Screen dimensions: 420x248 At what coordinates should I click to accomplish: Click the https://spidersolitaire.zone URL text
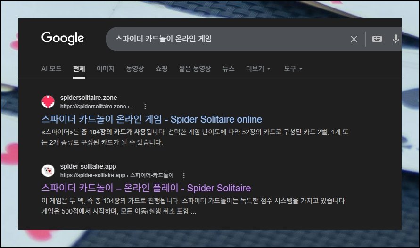pos(98,107)
